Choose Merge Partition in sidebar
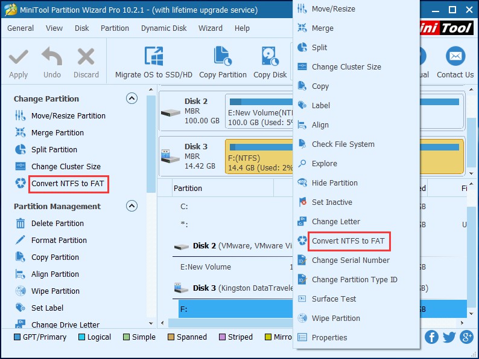 click(x=49, y=132)
